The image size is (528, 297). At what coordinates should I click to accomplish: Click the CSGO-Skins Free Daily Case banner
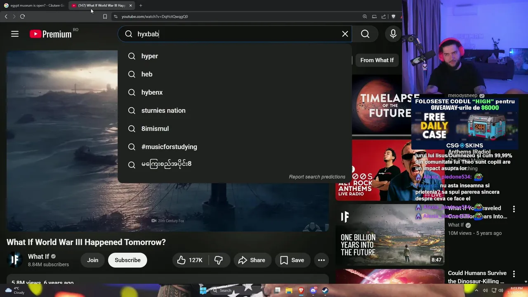pyautogui.click(x=465, y=124)
